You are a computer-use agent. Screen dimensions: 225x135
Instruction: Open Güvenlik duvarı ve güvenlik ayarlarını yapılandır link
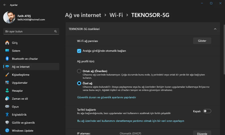pyautogui.click(x=106, y=97)
